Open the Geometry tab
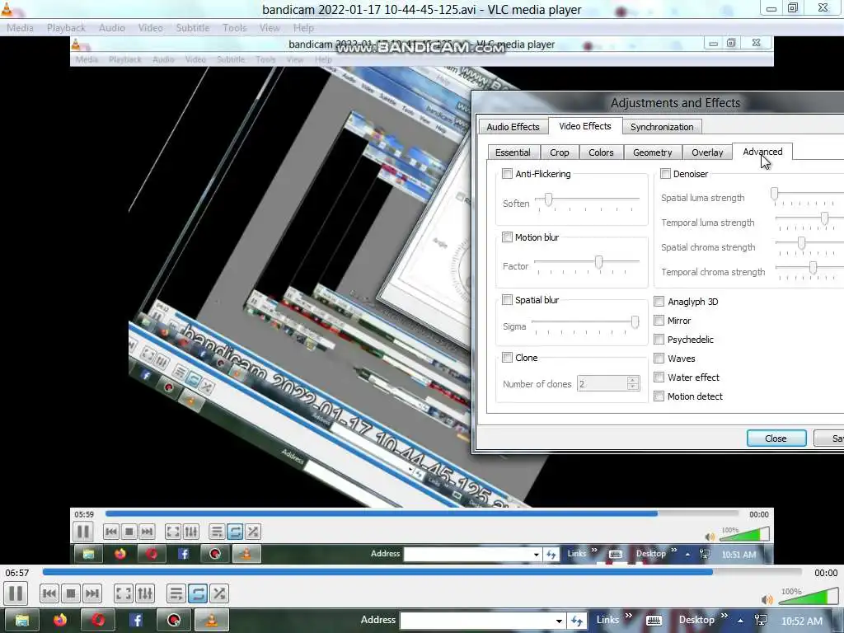The height and width of the screenshot is (633, 844). [653, 152]
